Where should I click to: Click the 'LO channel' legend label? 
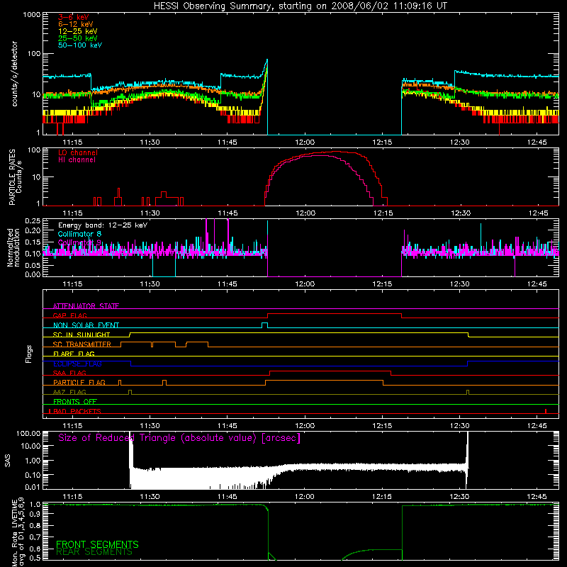coord(78,152)
